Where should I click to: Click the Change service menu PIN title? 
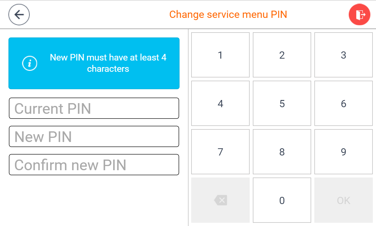point(228,15)
